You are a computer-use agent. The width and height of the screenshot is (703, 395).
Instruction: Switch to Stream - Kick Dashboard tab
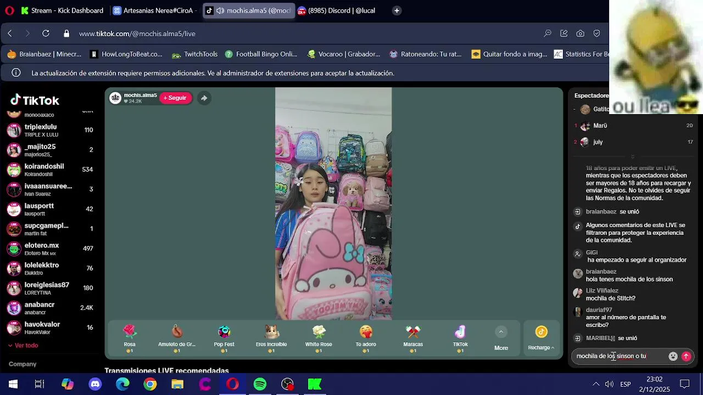coord(62,10)
